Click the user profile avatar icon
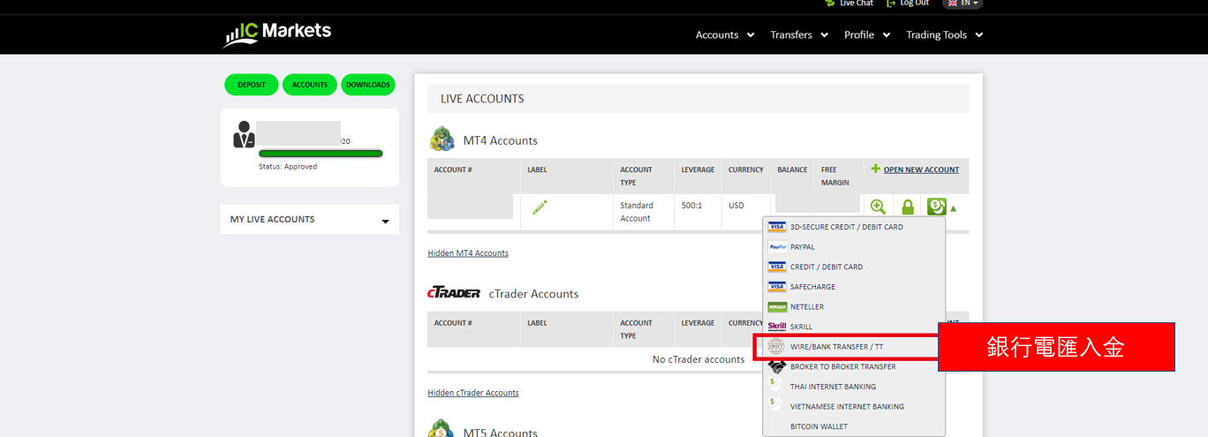This screenshot has width=1208, height=437. [x=244, y=135]
